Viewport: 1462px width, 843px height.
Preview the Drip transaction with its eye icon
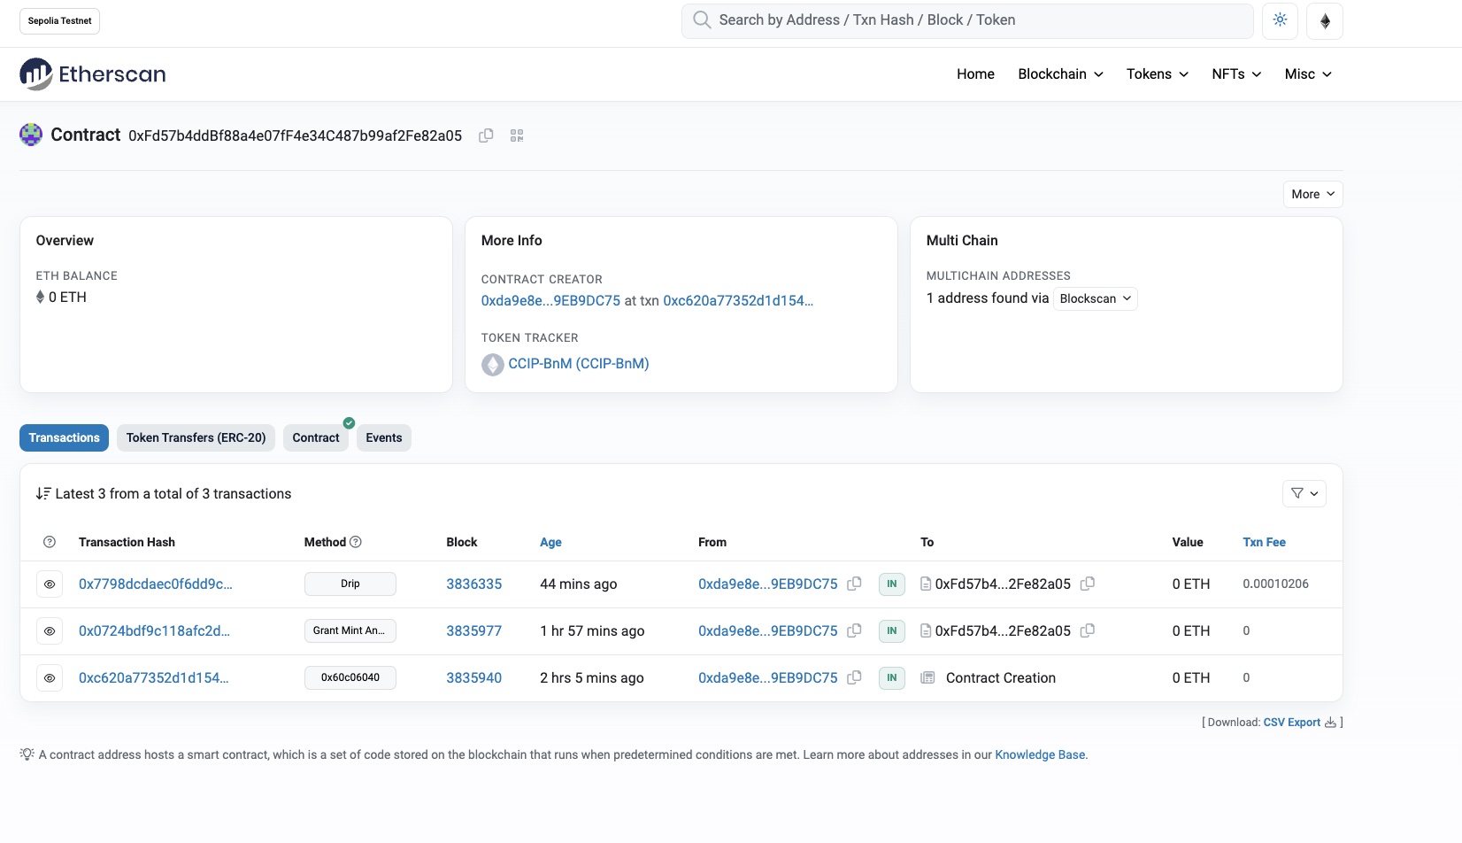50,584
